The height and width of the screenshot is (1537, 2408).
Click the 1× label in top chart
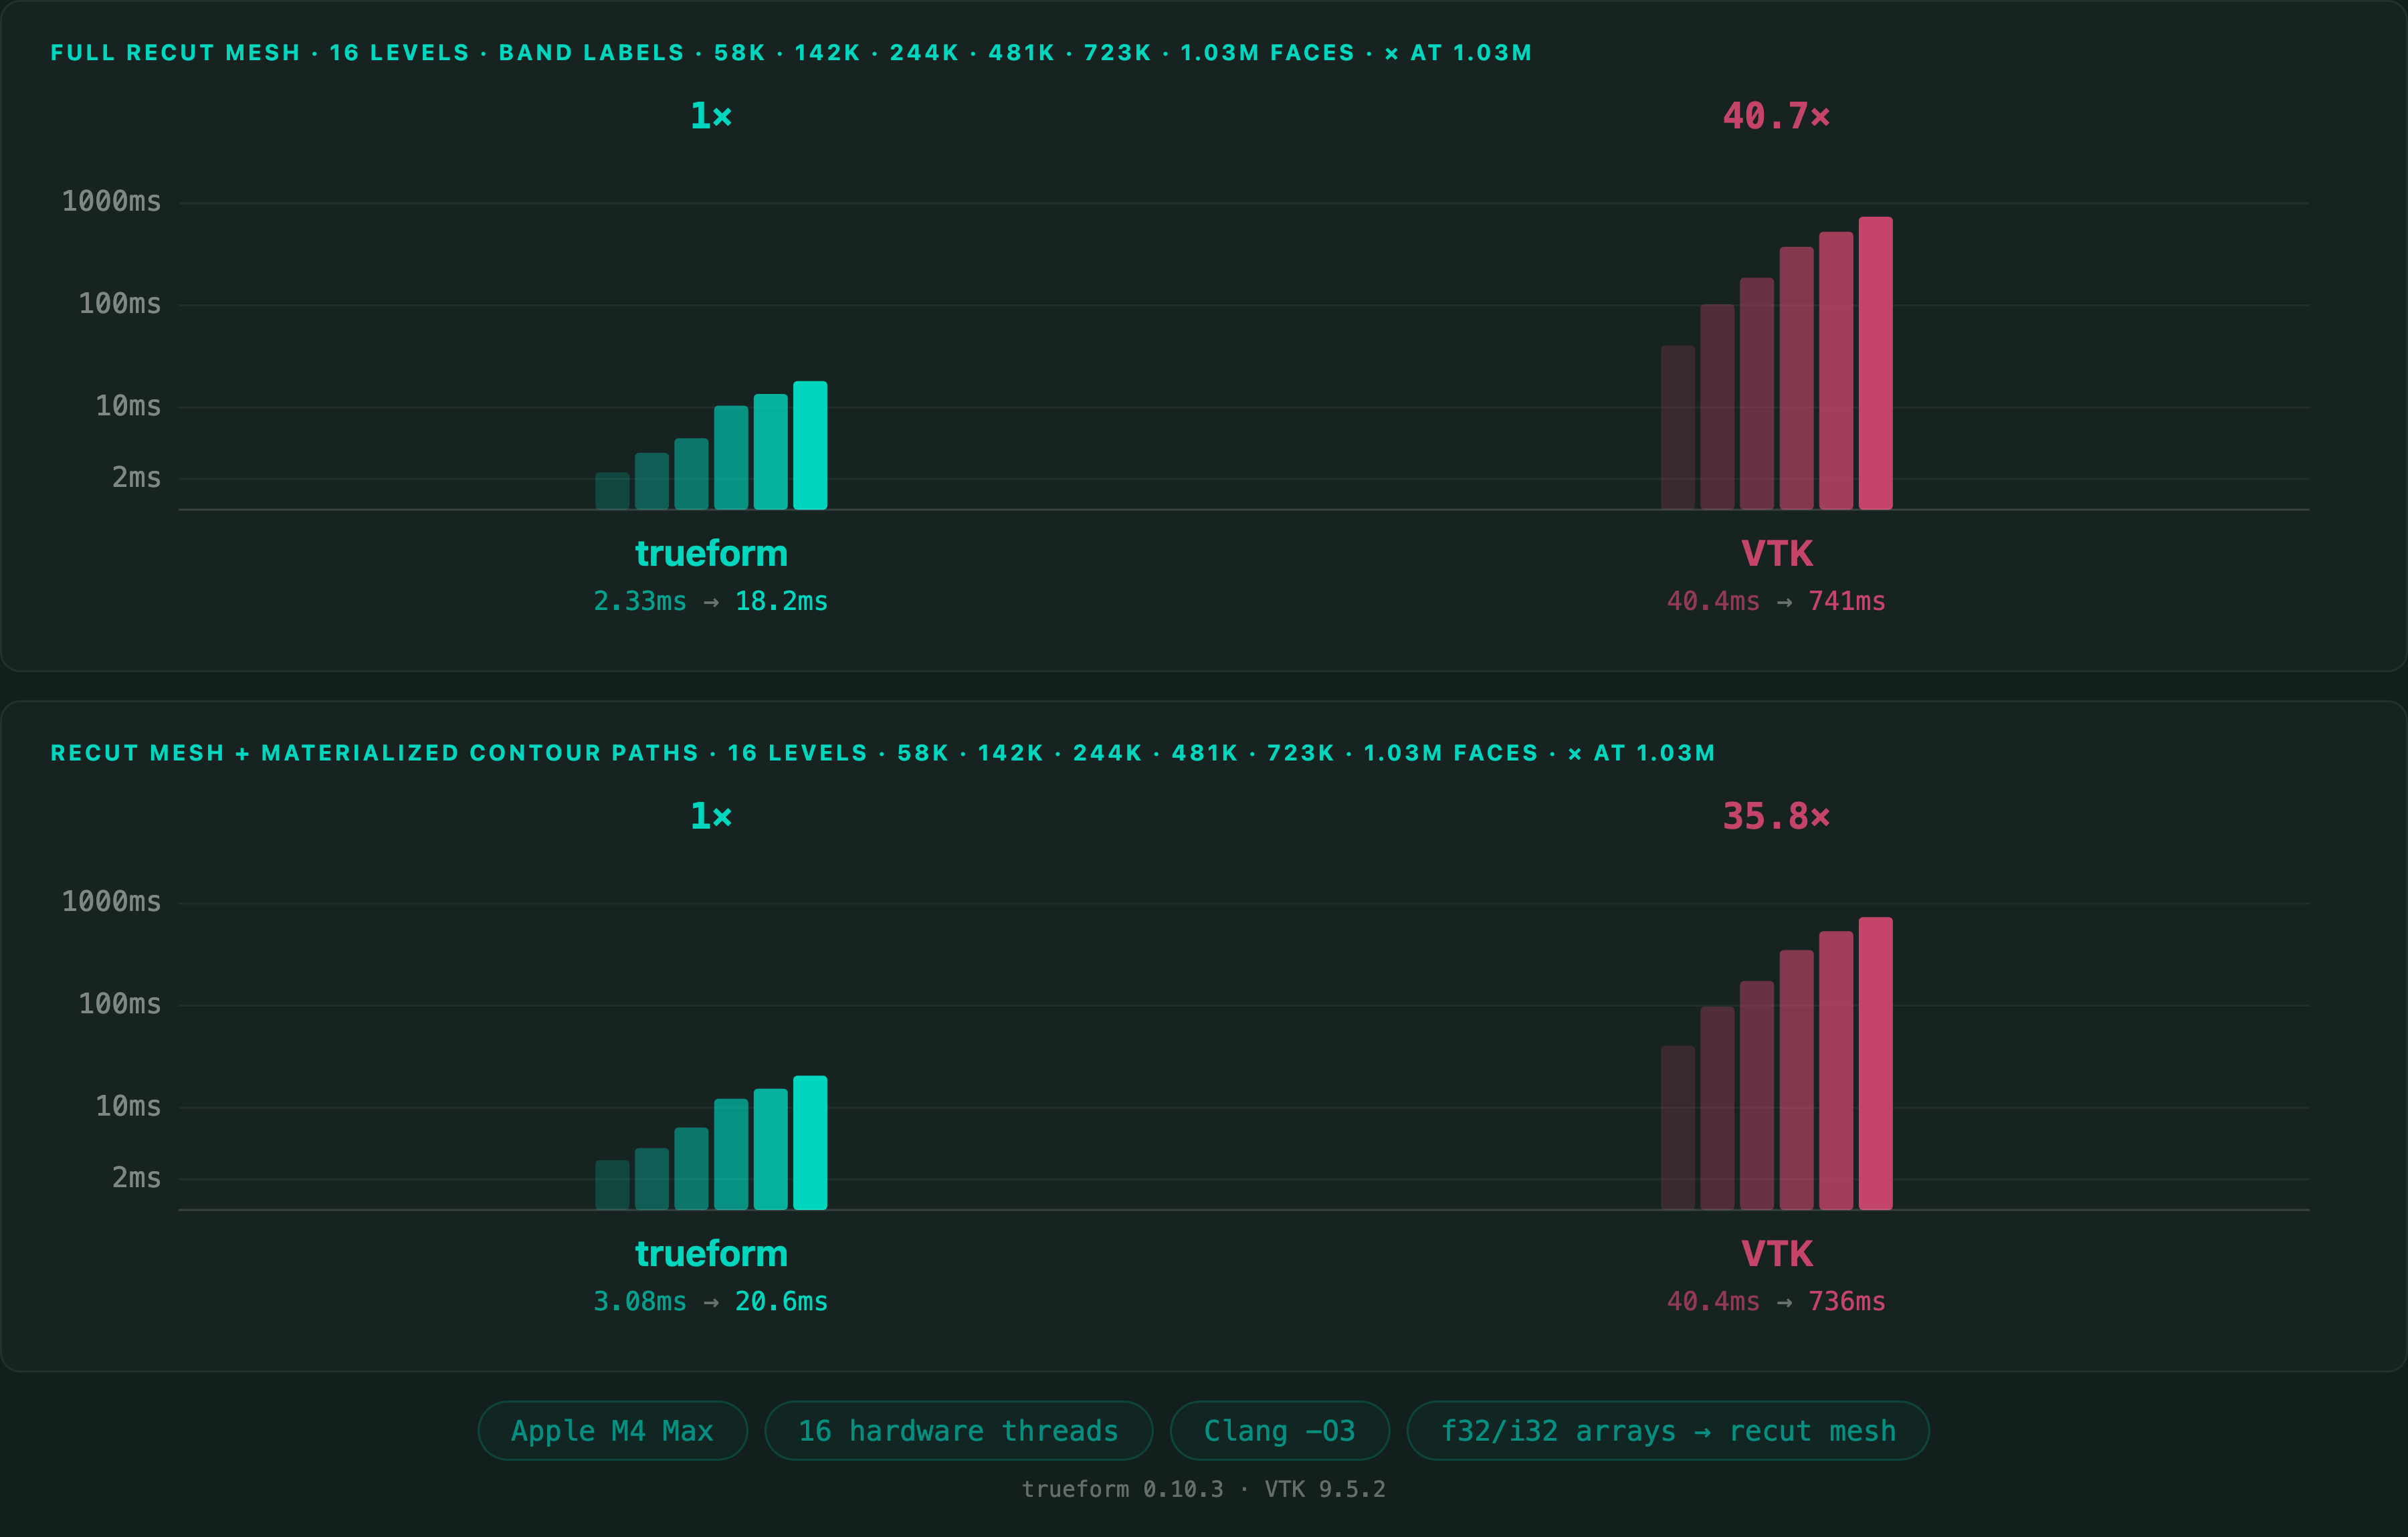(x=711, y=116)
